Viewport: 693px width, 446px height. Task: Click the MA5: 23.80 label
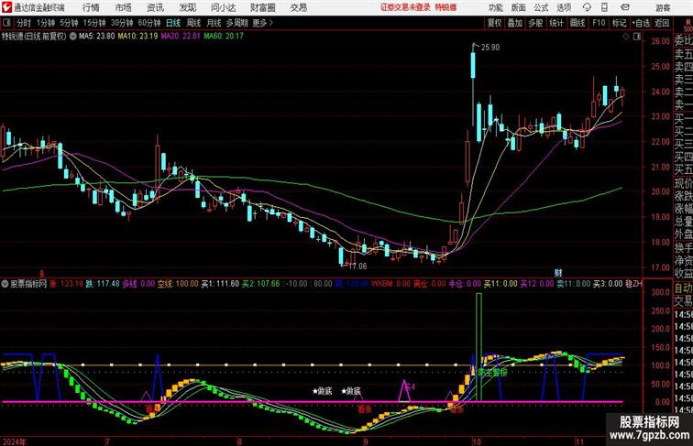[97, 37]
